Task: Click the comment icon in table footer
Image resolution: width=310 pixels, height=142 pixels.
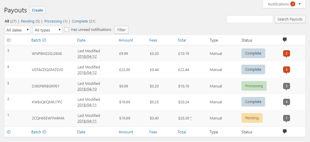Action: pyautogui.click(x=285, y=132)
